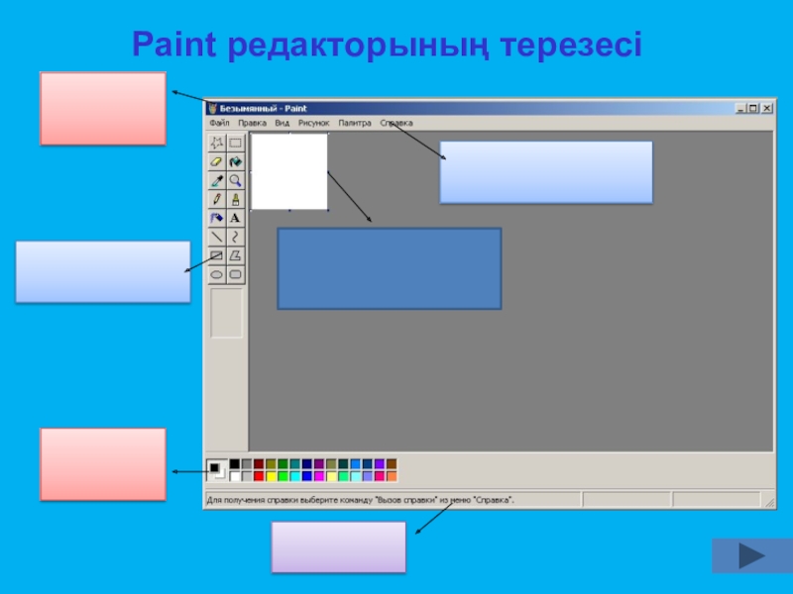
Task: Pick the Rectangle shape tool
Action: tap(217, 255)
